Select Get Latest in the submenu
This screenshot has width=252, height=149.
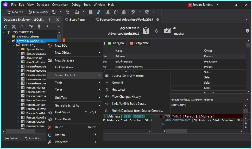pyautogui.click(x=137, y=89)
